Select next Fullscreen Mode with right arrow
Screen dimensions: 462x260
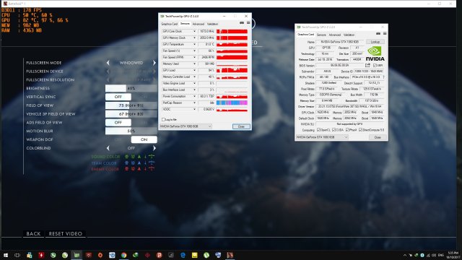[x=154, y=63]
